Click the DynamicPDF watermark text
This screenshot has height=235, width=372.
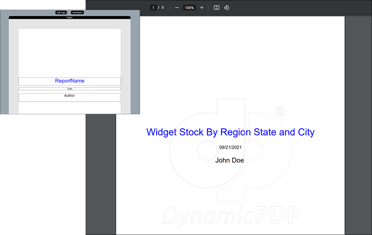(230, 215)
